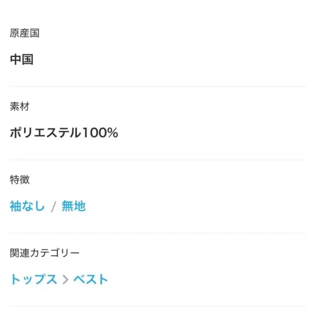Go to the トップス category link
The height and width of the screenshot is (317, 317).
pos(33,279)
